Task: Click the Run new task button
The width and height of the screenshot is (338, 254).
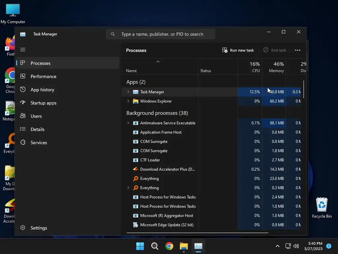Action: click(238, 50)
